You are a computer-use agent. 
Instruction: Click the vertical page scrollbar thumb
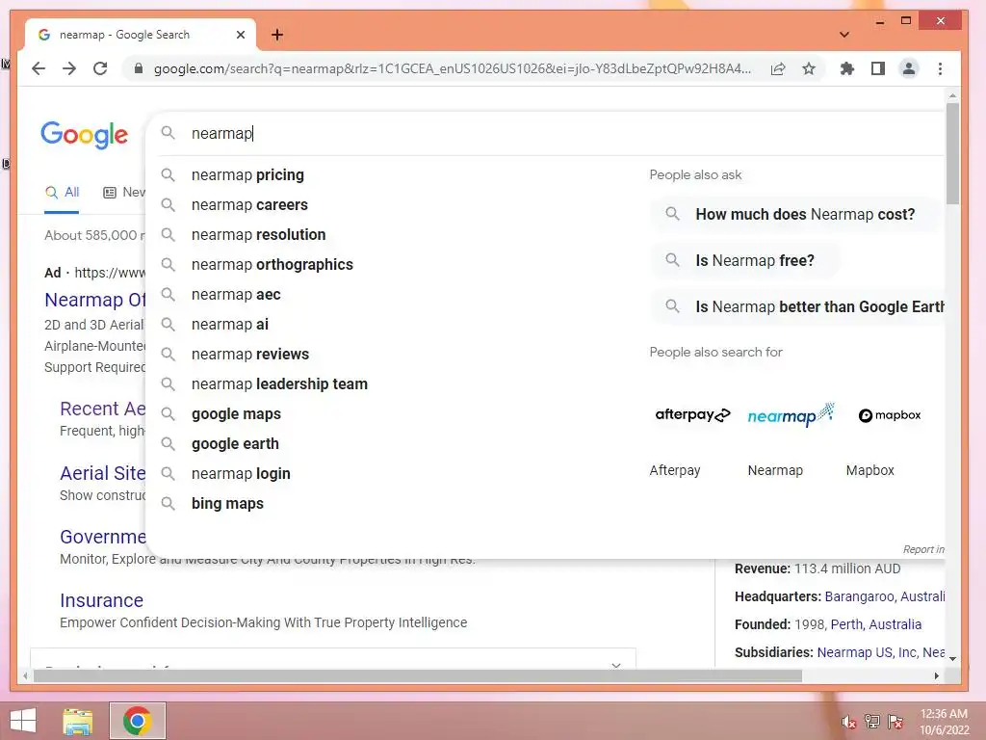[x=952, y=153]
